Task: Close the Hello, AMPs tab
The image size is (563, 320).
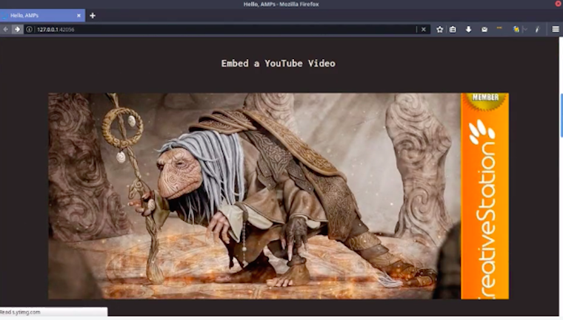Action: (79, 16)
